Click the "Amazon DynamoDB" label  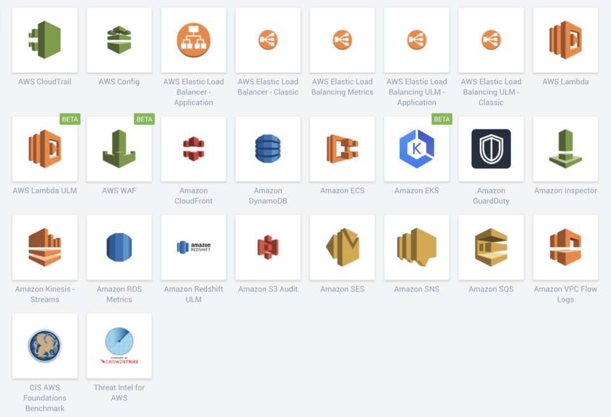coord(268,195)
